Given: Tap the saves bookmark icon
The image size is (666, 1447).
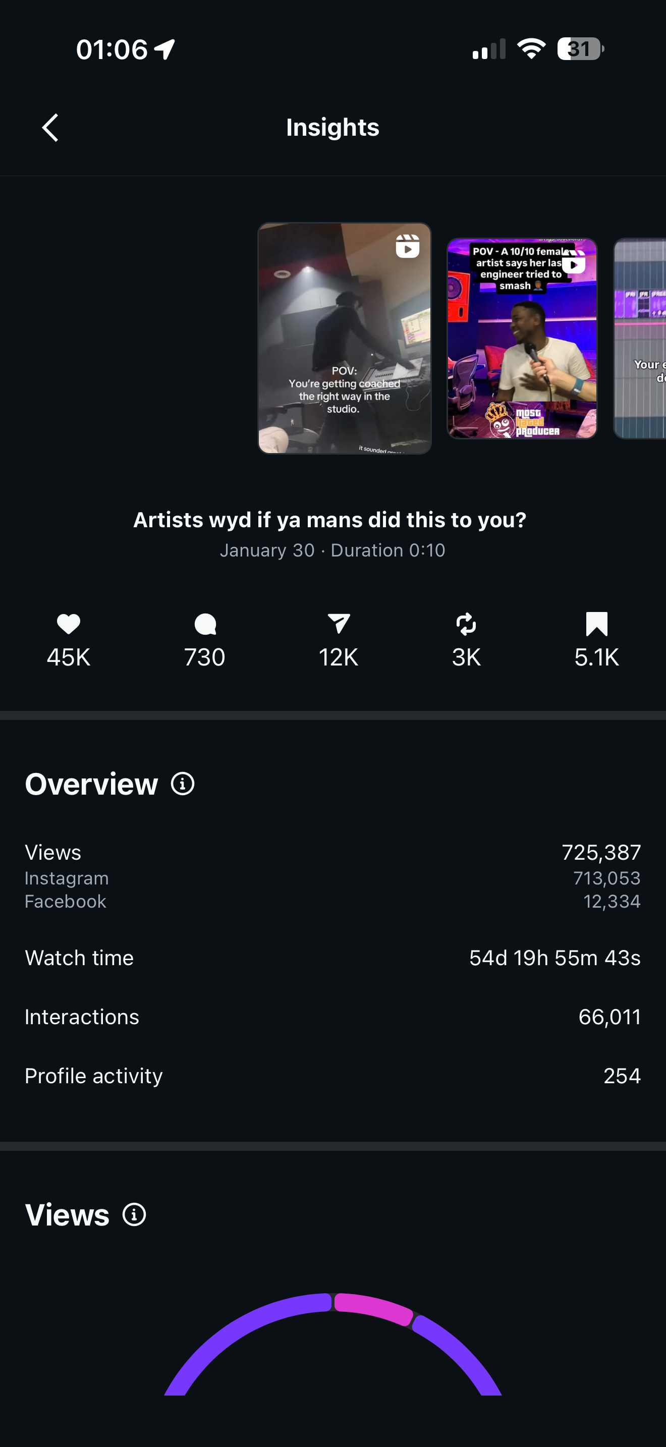Looking at the screenshot, I should tap(596, 624).
